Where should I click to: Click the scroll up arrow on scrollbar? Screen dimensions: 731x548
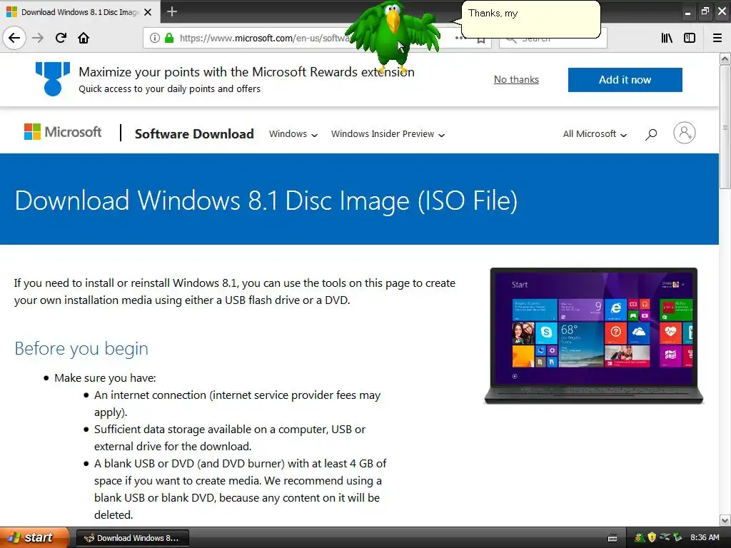pyautogui.click(x=725, y=59)
